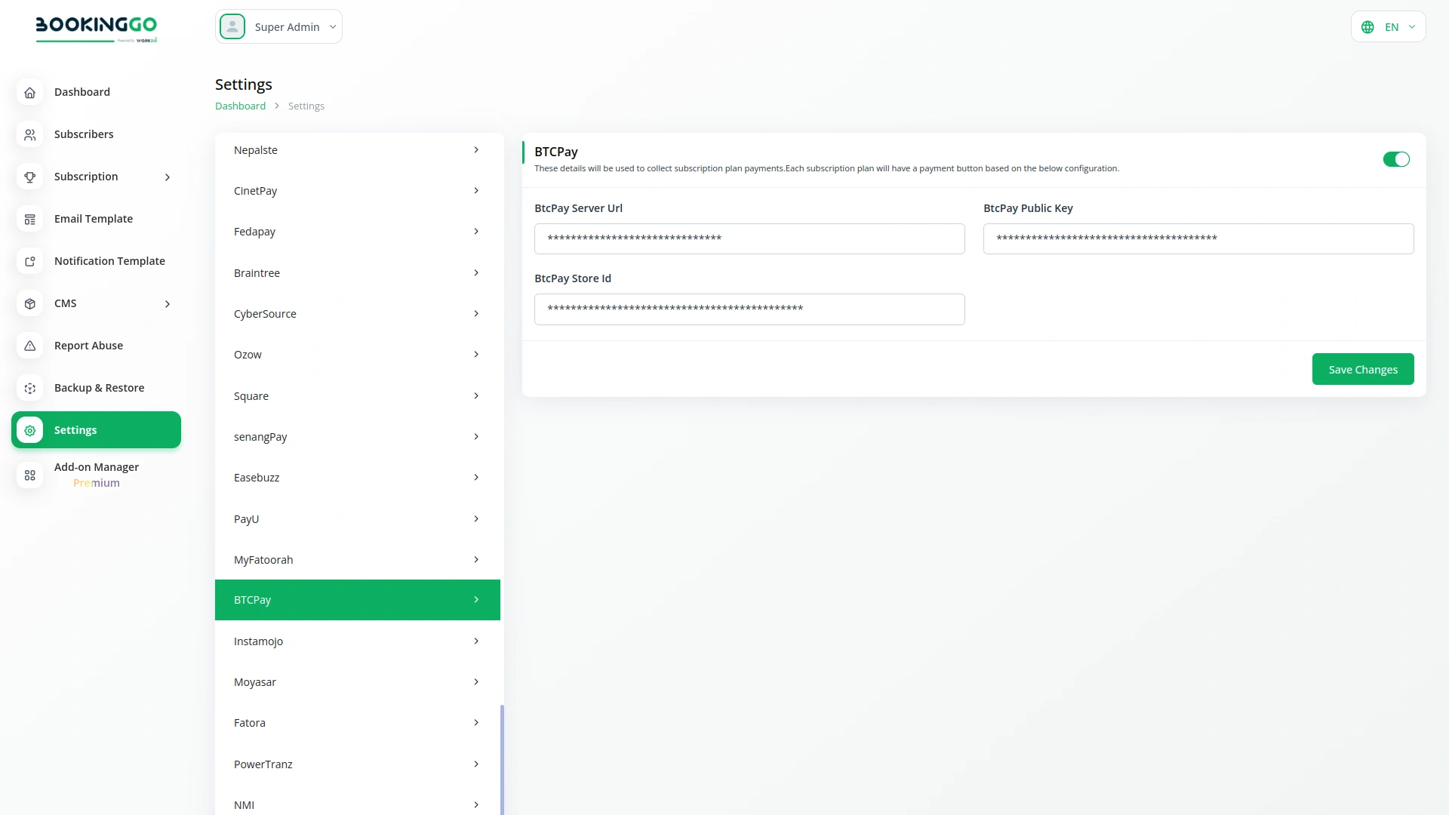Click the globe language icon top right

point(1368,26)
